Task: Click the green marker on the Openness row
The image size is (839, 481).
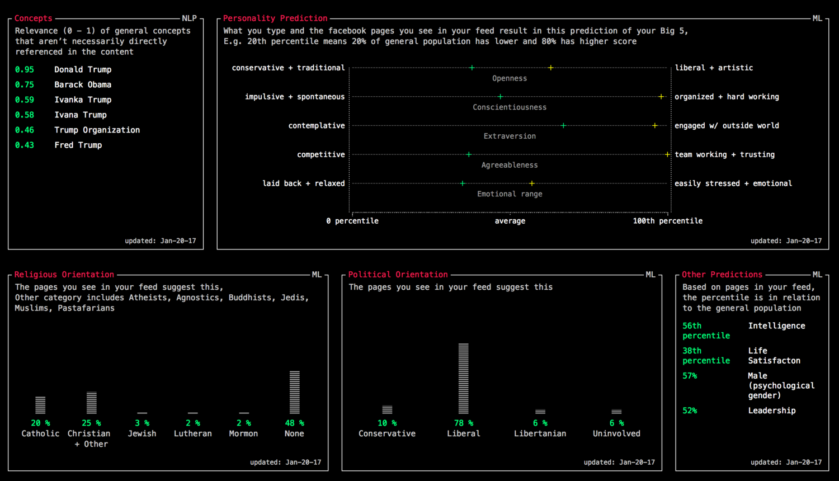Action: tap(472, 68)
